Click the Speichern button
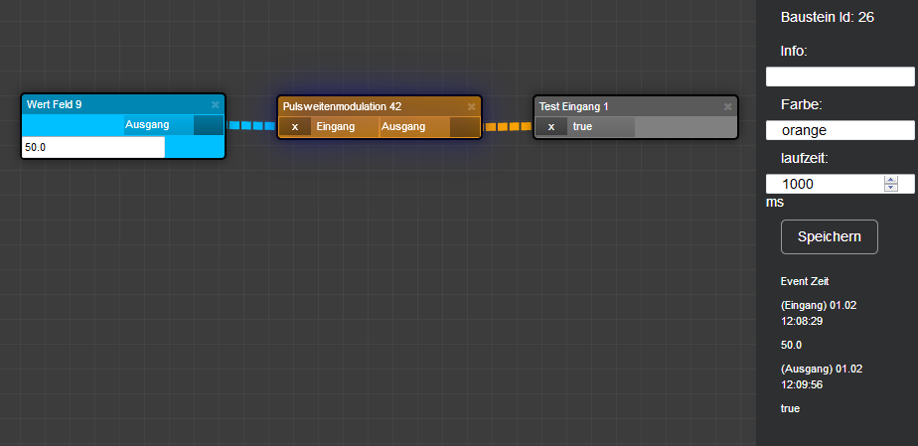The height and width of the screenshot is (446, 918). tap(829, 237)
